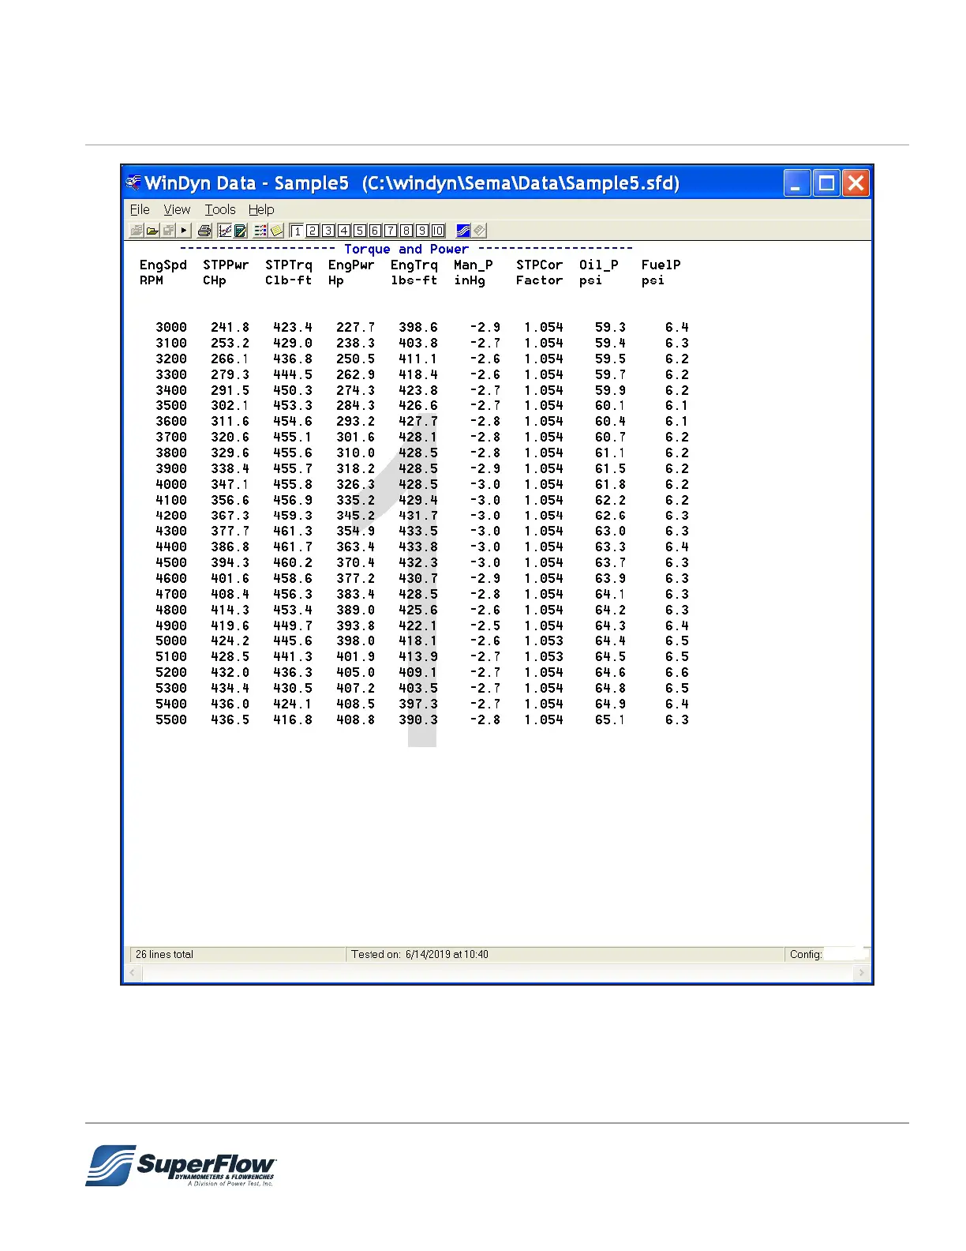Click the grayed-out first toolbar icon
Viewport: 966px width, 1251px height.
(137, 231)
